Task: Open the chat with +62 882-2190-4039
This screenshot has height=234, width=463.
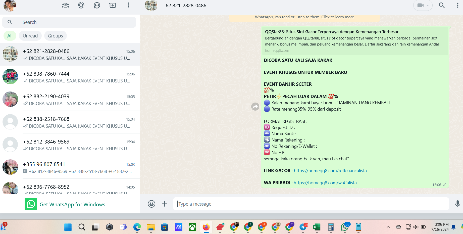Action: [70, 100]
